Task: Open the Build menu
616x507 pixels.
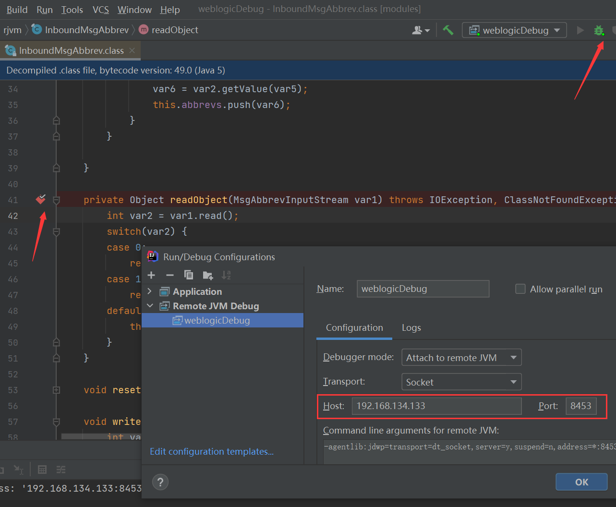Action: pos(17,10)
